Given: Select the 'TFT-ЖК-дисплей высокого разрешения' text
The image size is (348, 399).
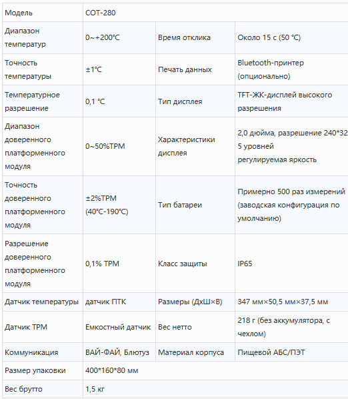Looking at the screenshot, I should 285,101.
